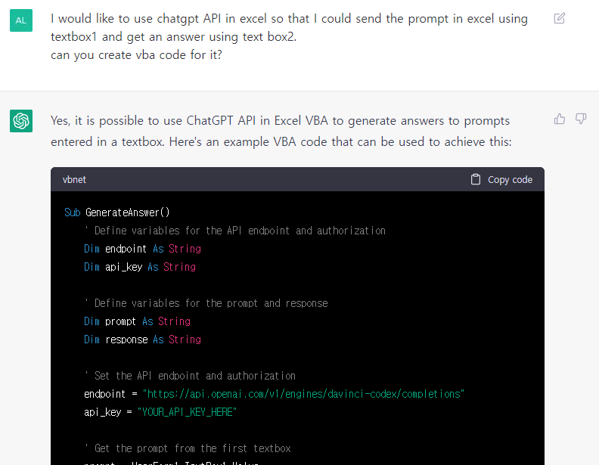Click the 'Dim endpoint As String' line
This screenshot has height=465, width=599.
tap(142, 249)
